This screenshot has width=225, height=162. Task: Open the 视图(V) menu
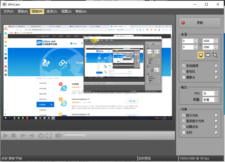pyautogui.click(x=66, y=12)
